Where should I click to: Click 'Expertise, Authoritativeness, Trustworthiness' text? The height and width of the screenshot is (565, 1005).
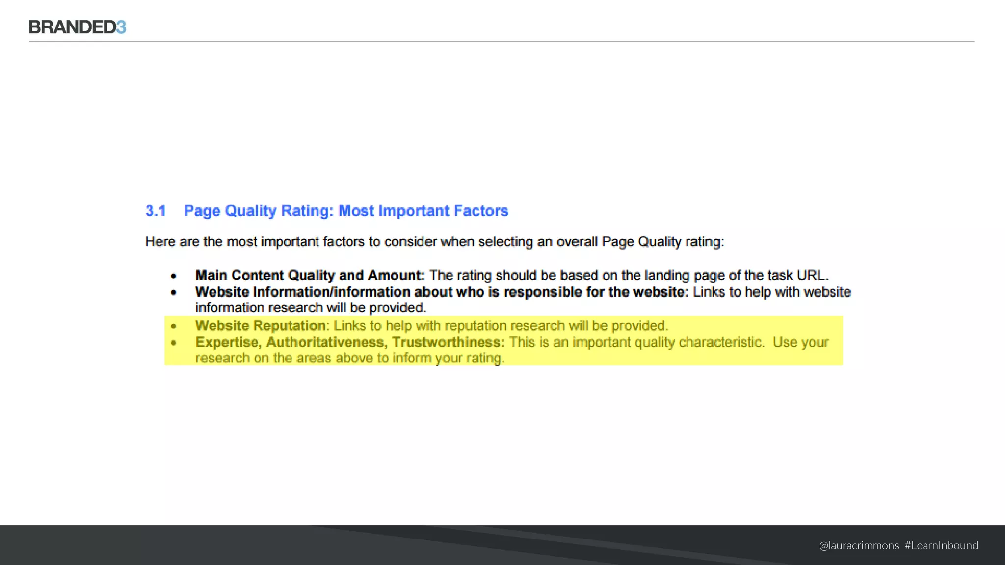coord(349,342)
